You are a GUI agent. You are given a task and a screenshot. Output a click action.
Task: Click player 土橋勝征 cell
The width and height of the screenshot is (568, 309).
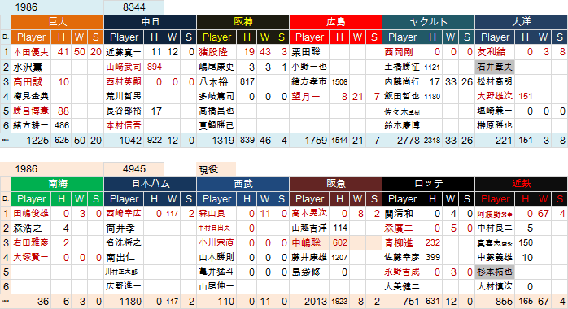click(x=402, y=67)
